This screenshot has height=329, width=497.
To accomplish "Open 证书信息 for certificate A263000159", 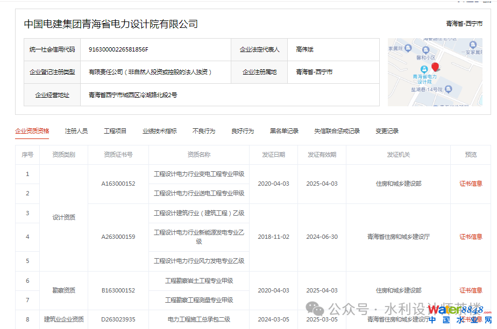I will [471, 237].
